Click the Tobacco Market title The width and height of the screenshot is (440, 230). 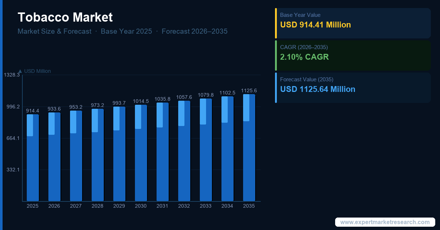click(x=65, y=17)
